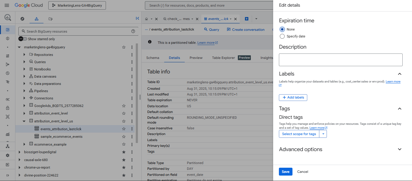The image size is (412, 181).
Task: Collapse the Labels section
Action: coord(400,74)
